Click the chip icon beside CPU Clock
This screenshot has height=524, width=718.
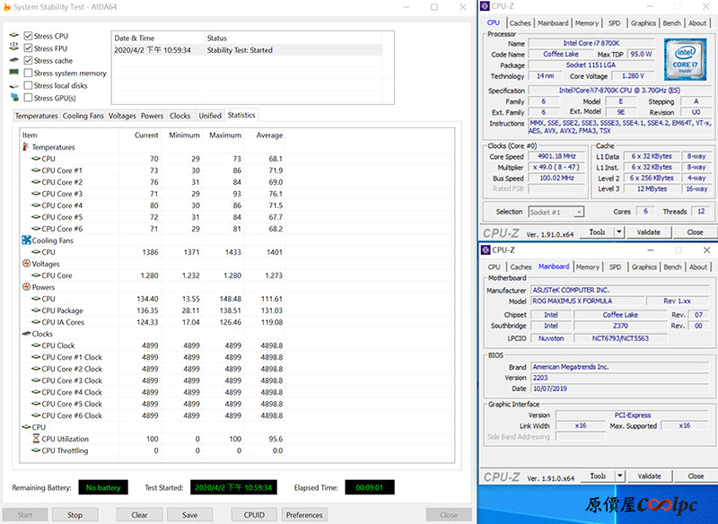(36, 345)
